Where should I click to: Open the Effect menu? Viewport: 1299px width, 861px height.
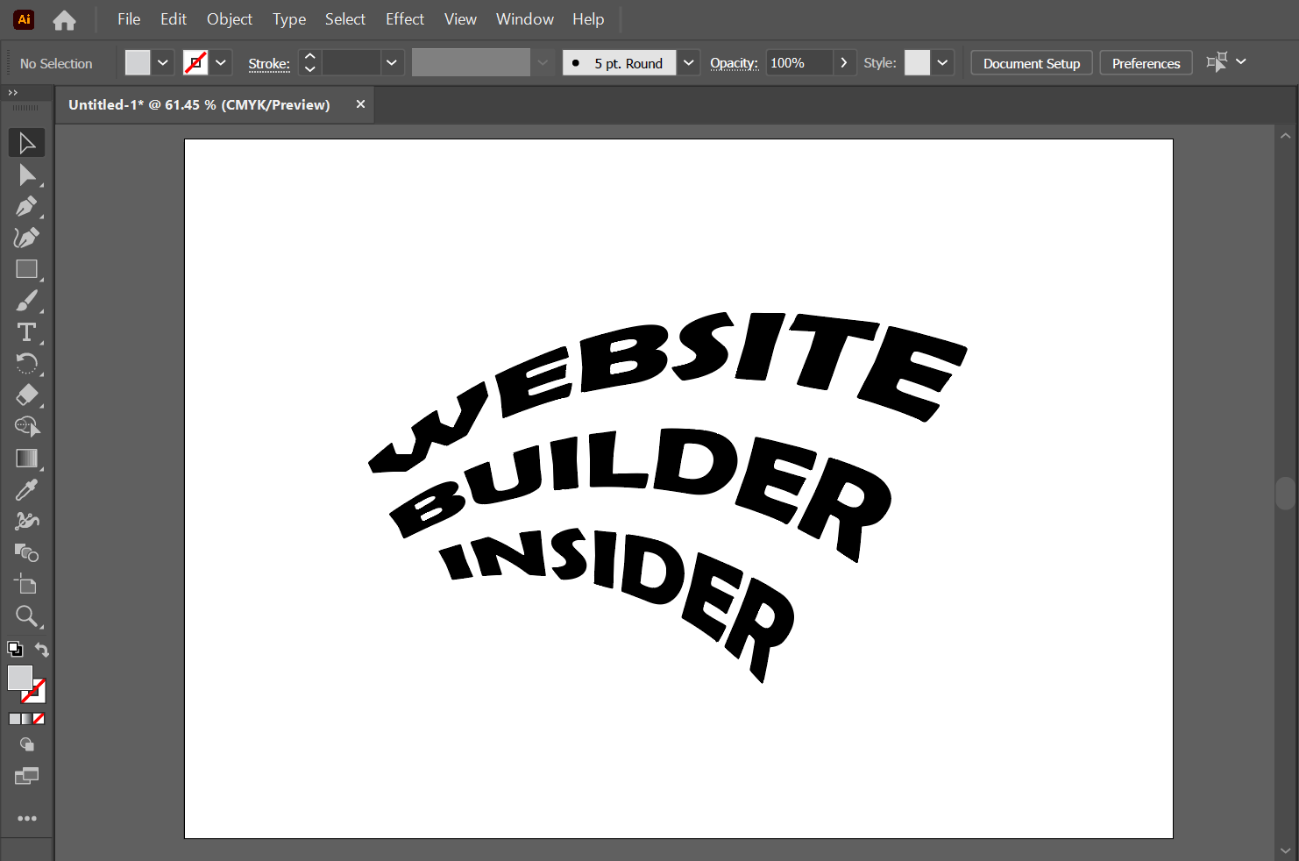tap(404, 19)
